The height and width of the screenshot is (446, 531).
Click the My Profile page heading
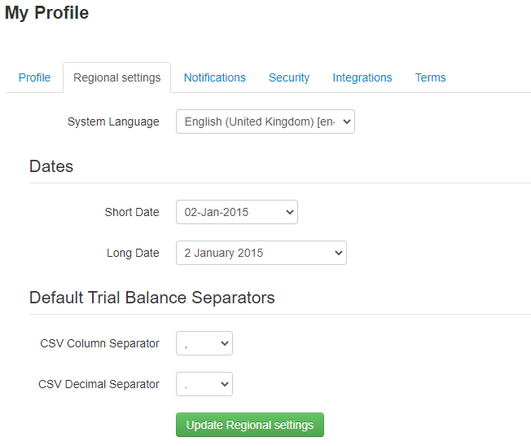coord(47,13)
